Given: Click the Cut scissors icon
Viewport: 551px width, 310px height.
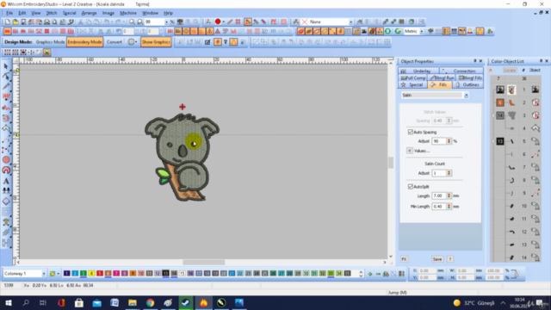Looking at the screenshot, I should point(81,22).
